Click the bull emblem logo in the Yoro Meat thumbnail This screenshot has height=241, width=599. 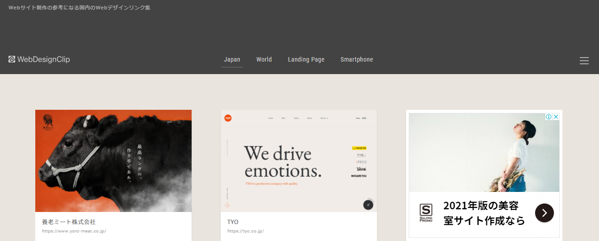48,122
